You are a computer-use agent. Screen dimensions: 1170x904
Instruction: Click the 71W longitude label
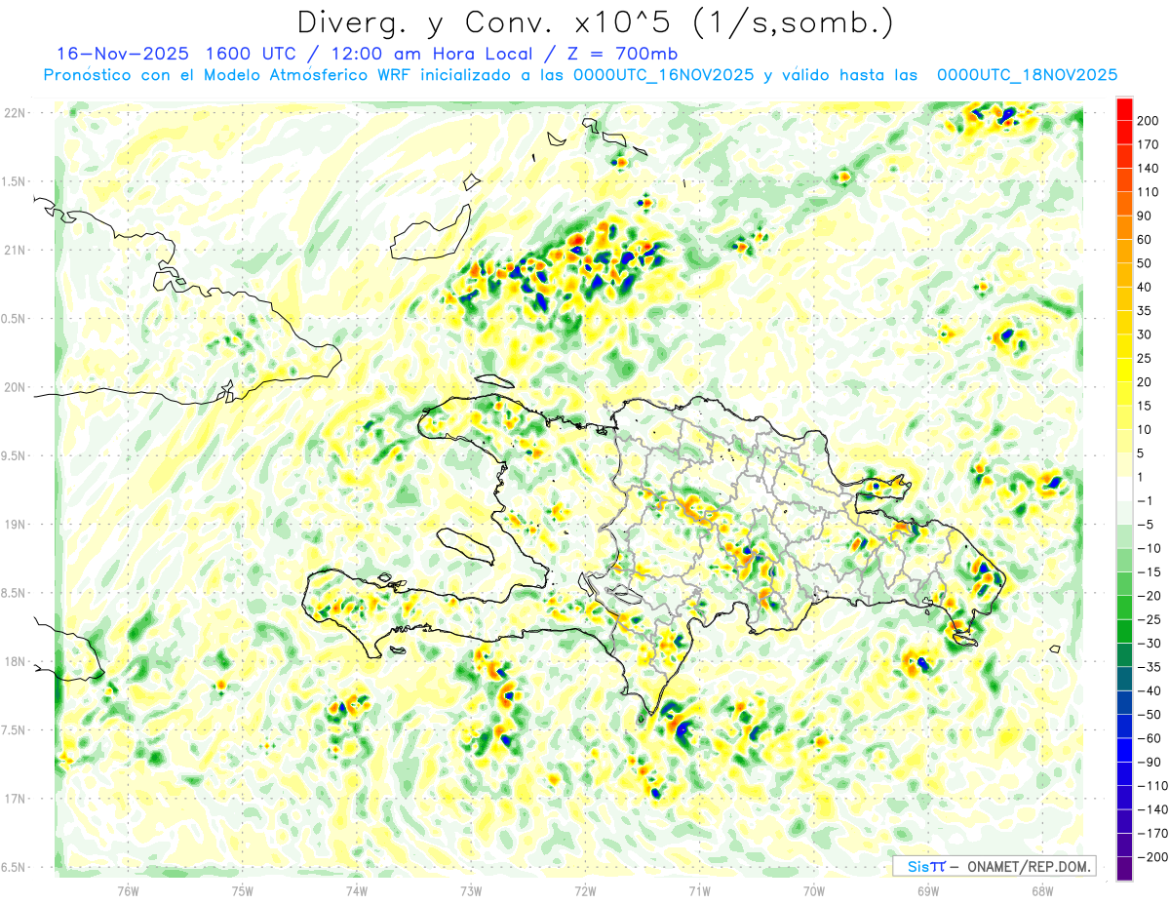[699, 891]
